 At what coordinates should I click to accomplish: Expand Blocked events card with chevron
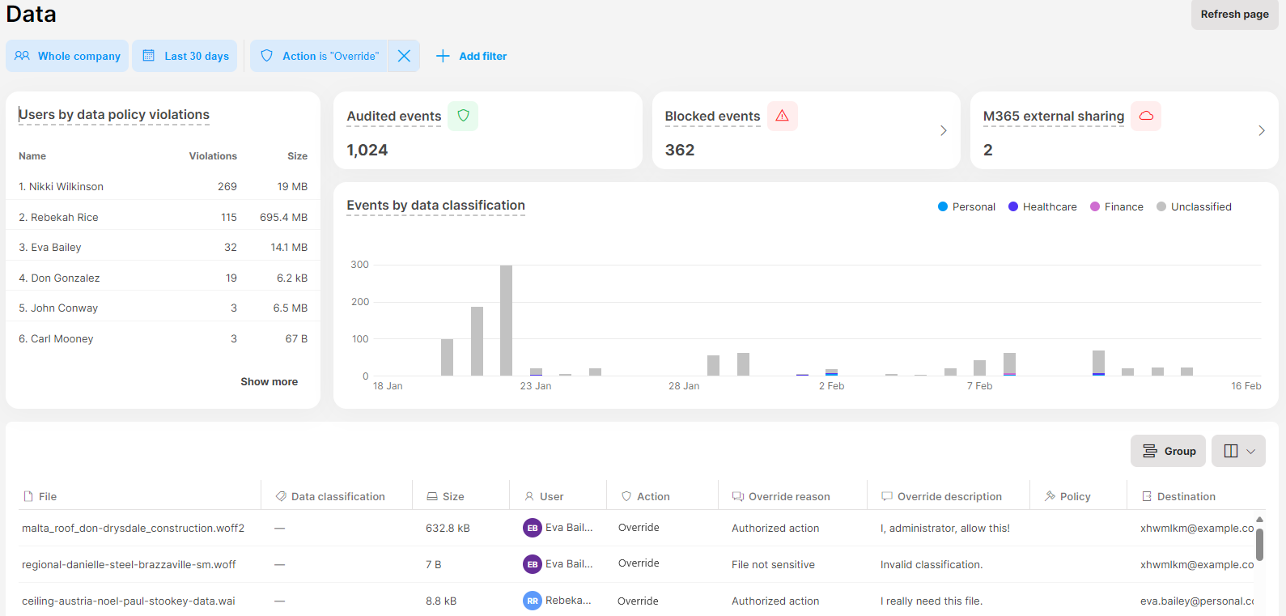click(943, 130)
